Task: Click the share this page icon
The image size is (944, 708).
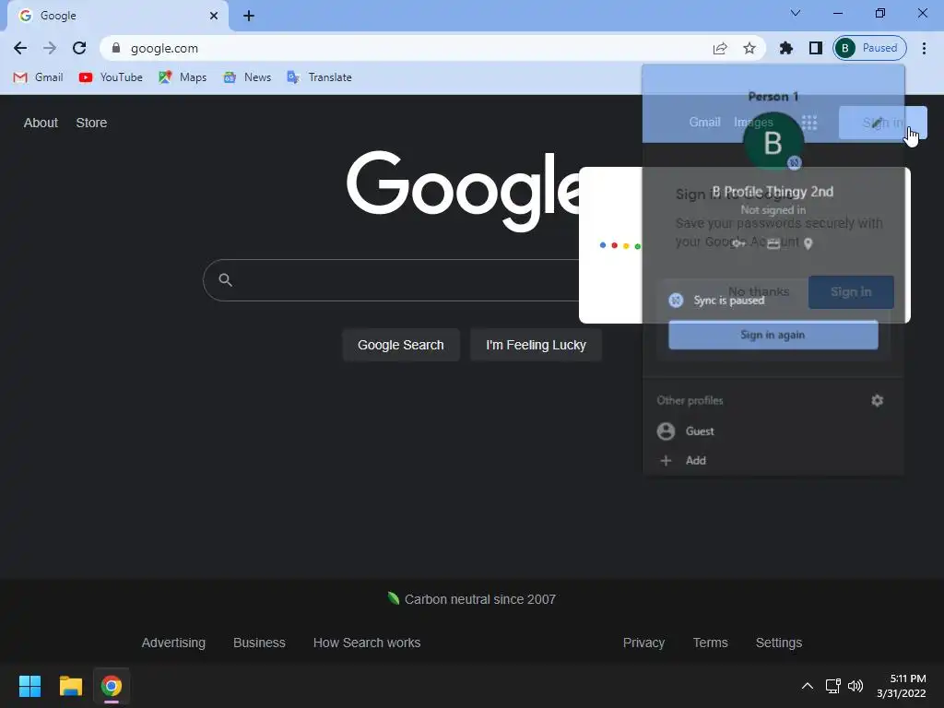Action: (x=720, y=48)
